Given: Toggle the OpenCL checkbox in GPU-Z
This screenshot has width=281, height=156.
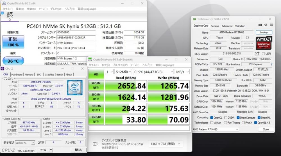Looking at the screenshot, I should (212, 118).
